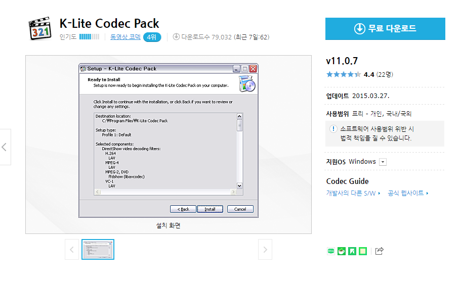Open 개발사의 다른 S/W link
Viewport: 460px width, 284px height.
click(x=353, y=193)
